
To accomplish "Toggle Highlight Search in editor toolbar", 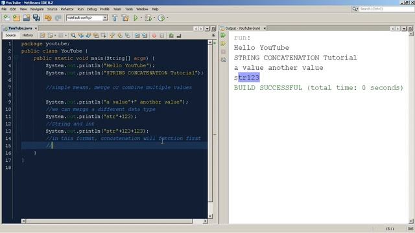I will (x=96, y=36).
